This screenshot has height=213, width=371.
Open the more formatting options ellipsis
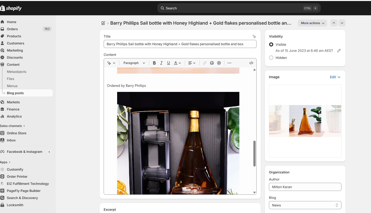pos(229,63)
